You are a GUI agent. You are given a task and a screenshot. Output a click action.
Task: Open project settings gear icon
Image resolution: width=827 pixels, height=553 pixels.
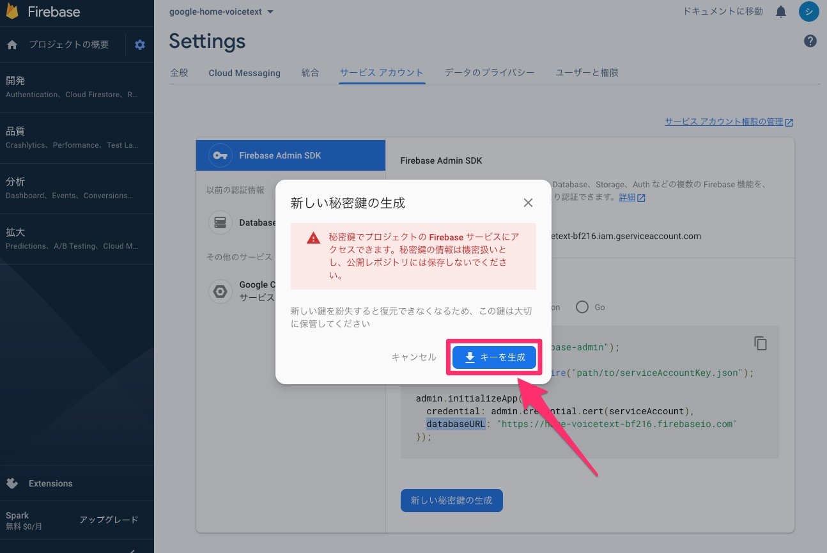click(x=140, y=45)
